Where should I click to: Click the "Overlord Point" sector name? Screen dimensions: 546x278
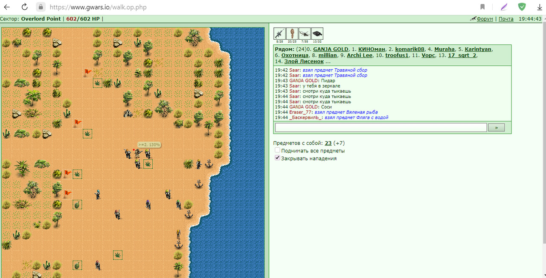click(x=41, y=19)
